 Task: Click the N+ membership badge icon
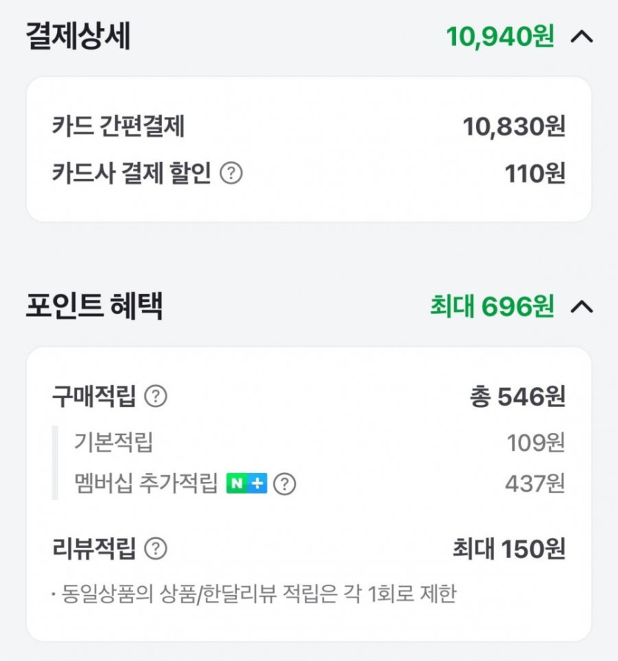246,484
